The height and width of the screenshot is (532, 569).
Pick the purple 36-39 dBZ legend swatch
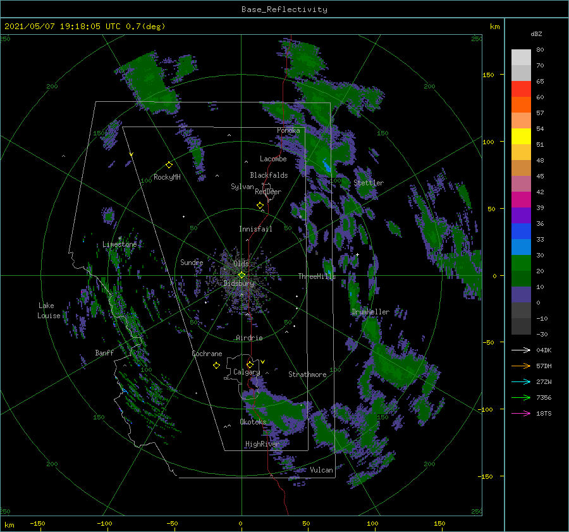521,216
